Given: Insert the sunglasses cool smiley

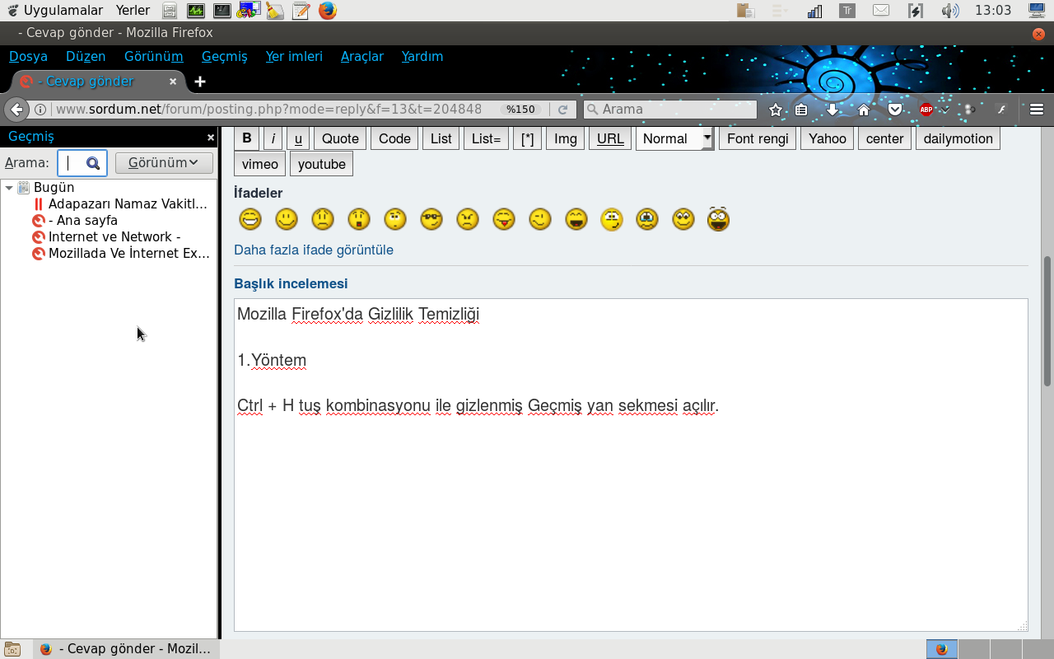Looking at the screenshot, I should point(431,219).
